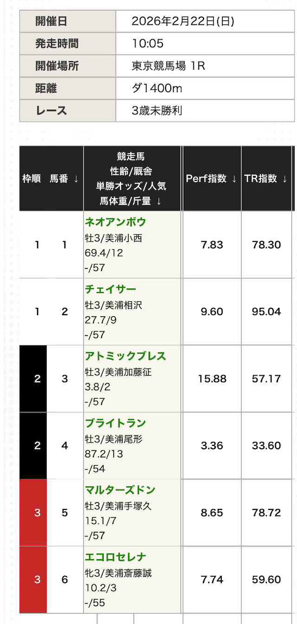Select the アトミックブレス horse name
Viewport: 297px width, 624px height.
click(125, 357)
